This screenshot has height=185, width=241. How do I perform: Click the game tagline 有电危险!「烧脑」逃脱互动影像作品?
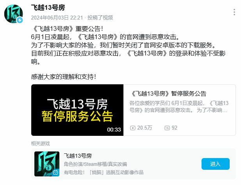104,172
